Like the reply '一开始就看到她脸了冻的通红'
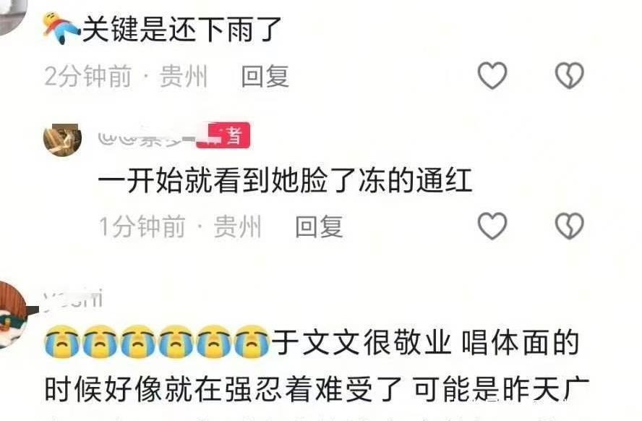This screenshot has height=421, width=642. tap(492, 226)
